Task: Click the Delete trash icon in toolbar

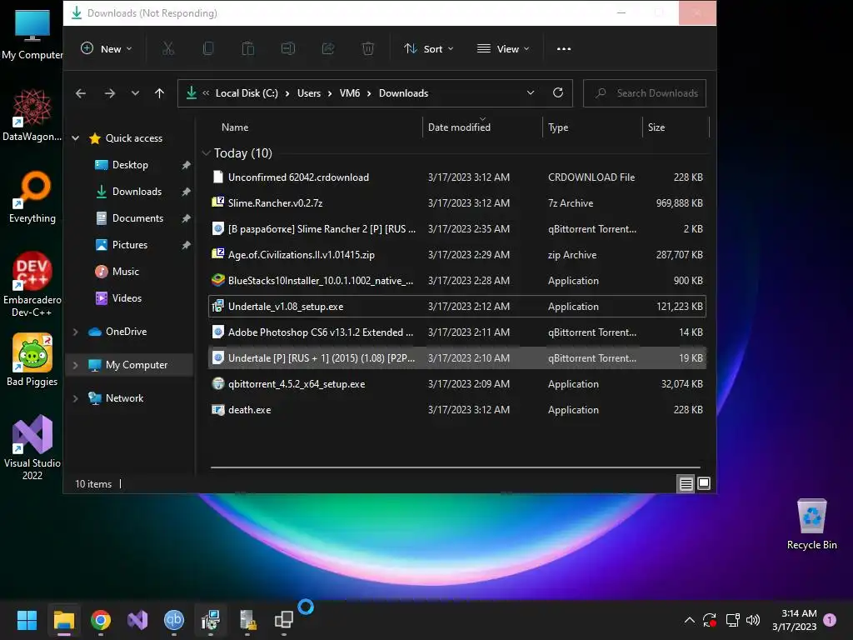Action: pos(367,49)
